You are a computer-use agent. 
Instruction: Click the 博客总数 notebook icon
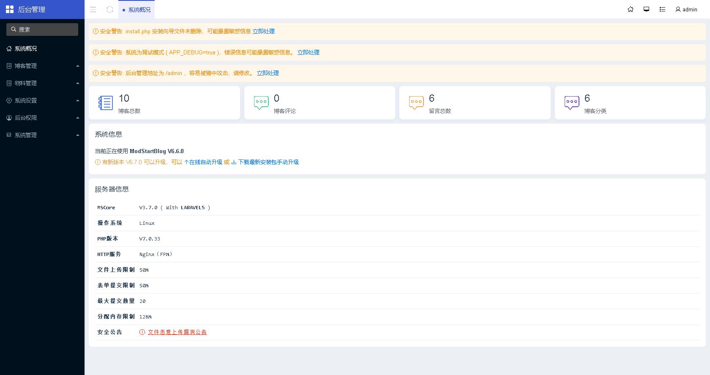tap(105, 103)
